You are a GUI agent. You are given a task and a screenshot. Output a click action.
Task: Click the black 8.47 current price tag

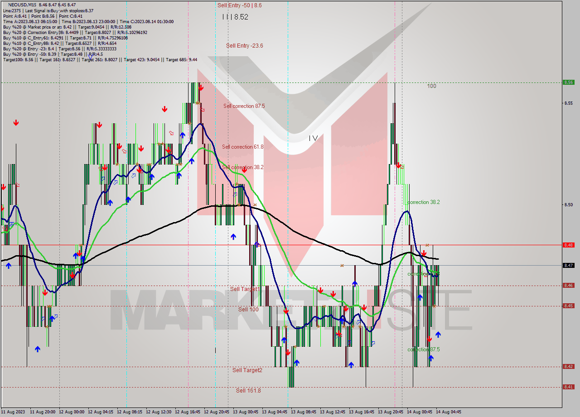tap(569, 265)
